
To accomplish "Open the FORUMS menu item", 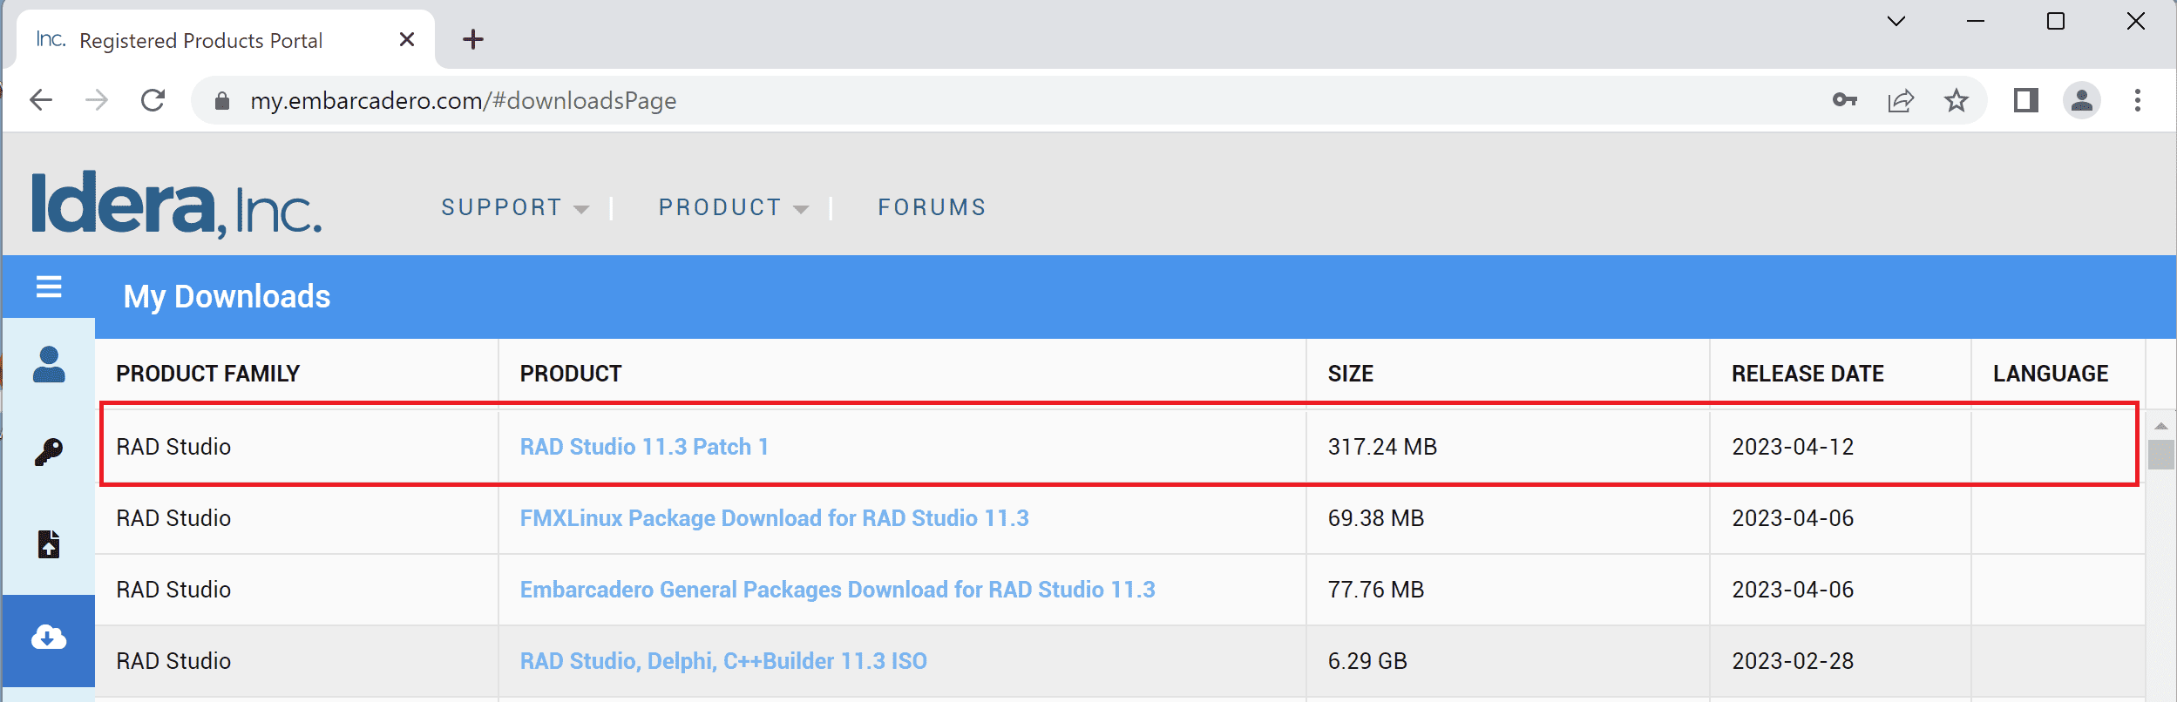I will tap(932, 207).
